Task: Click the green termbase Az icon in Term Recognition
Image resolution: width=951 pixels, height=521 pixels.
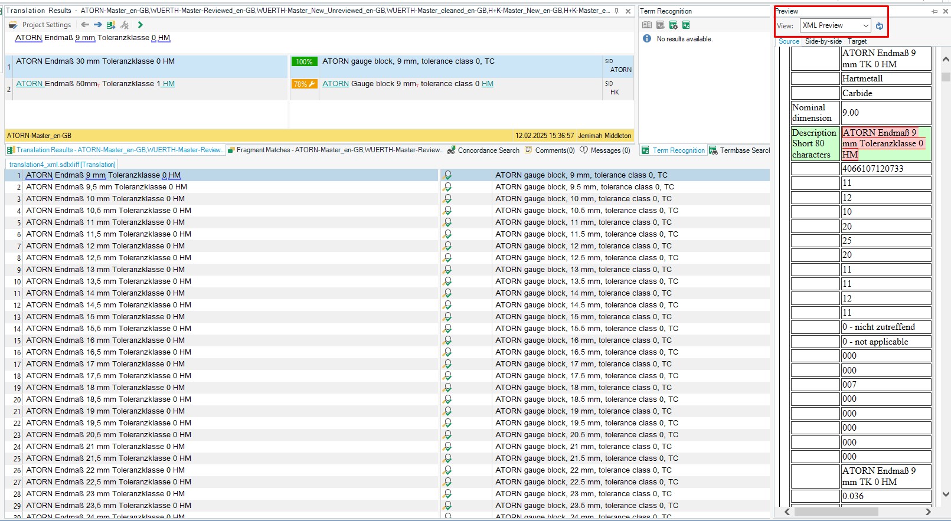Action: 686,25
